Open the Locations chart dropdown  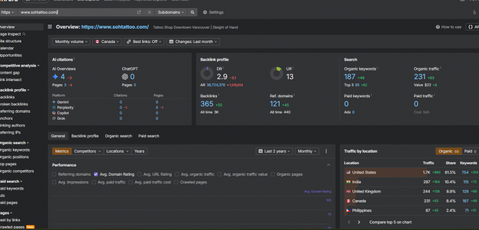(118, 151)
